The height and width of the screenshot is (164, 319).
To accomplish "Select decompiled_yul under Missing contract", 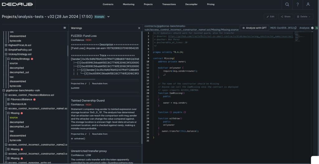I will pos(19,127).
